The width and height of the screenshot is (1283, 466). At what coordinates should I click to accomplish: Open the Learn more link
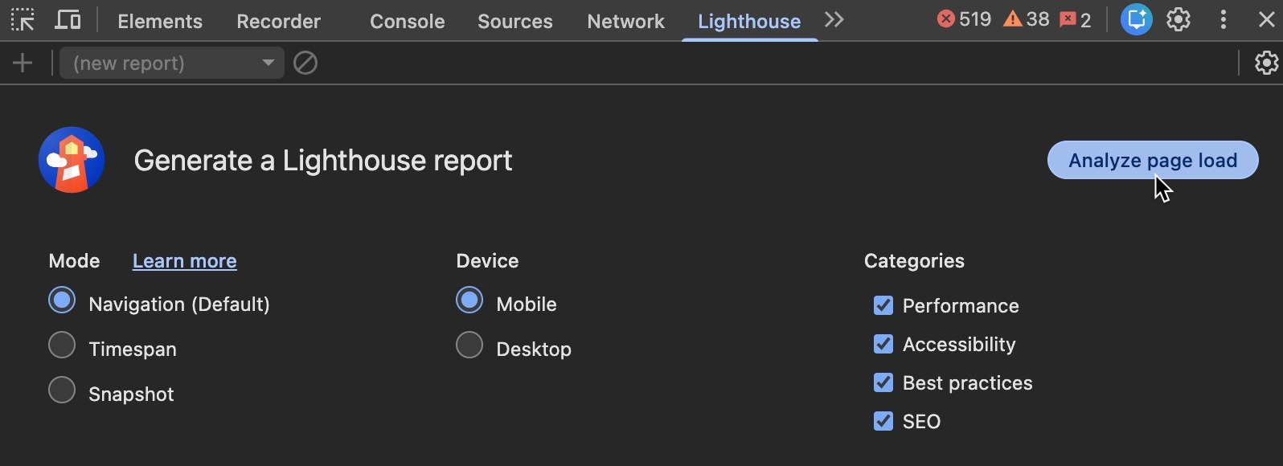pos(185,261)
